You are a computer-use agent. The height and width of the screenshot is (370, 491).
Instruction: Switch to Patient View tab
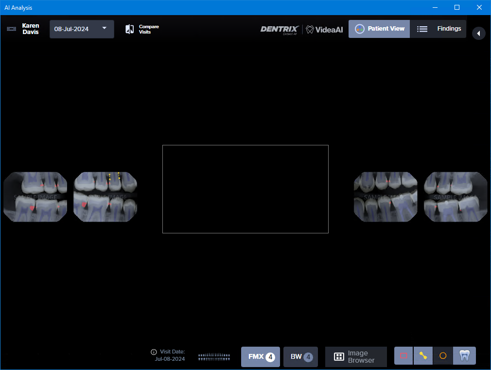379,29
